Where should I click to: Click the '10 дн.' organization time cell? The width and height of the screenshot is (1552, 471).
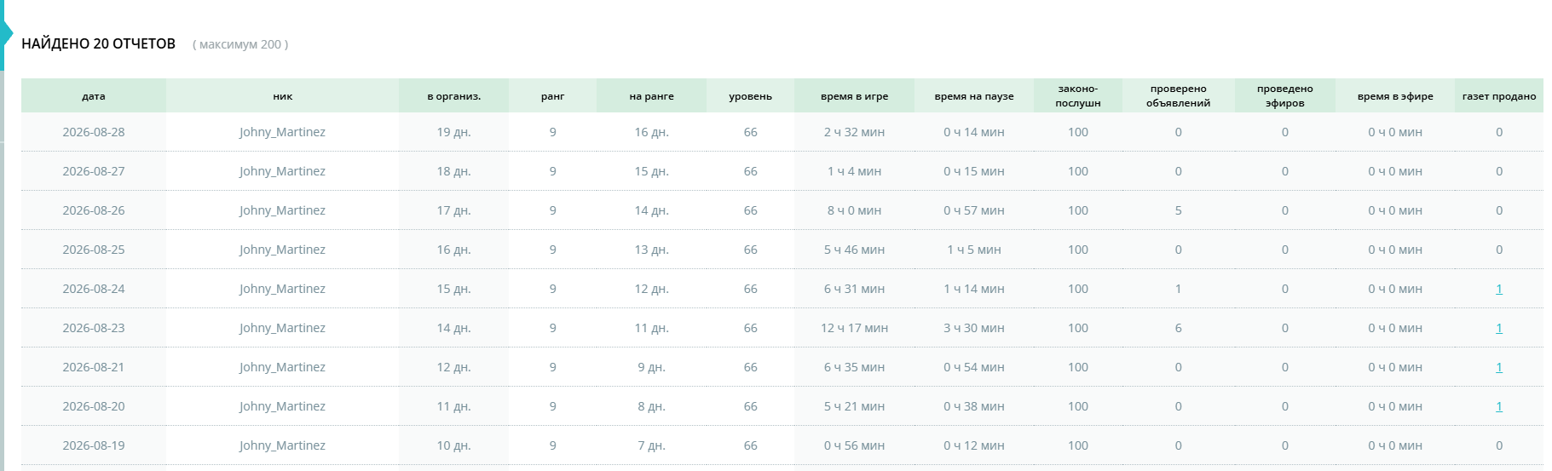click(x=454, y=445)
